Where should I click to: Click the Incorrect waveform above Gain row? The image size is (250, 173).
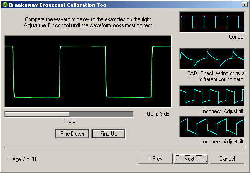pyautogui.click(x=212, y=96)
